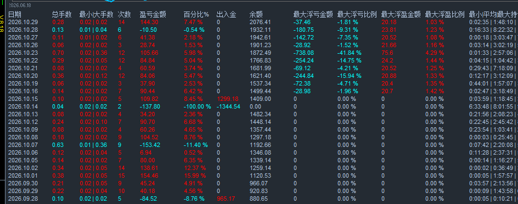
Task: Click total lots 0.63
Action: click(x=58, y=145)
